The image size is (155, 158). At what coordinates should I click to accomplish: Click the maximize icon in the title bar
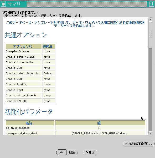(152, 4)
